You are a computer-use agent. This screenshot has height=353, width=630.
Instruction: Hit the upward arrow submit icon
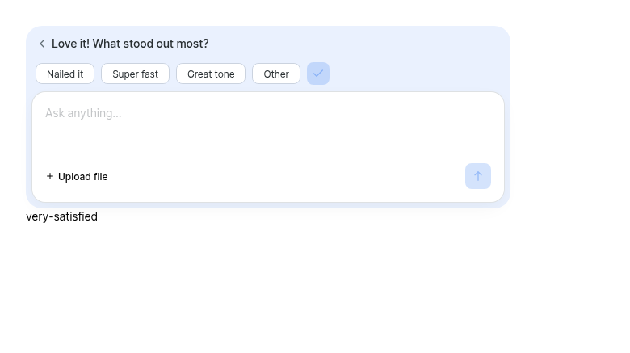[478, 176]
